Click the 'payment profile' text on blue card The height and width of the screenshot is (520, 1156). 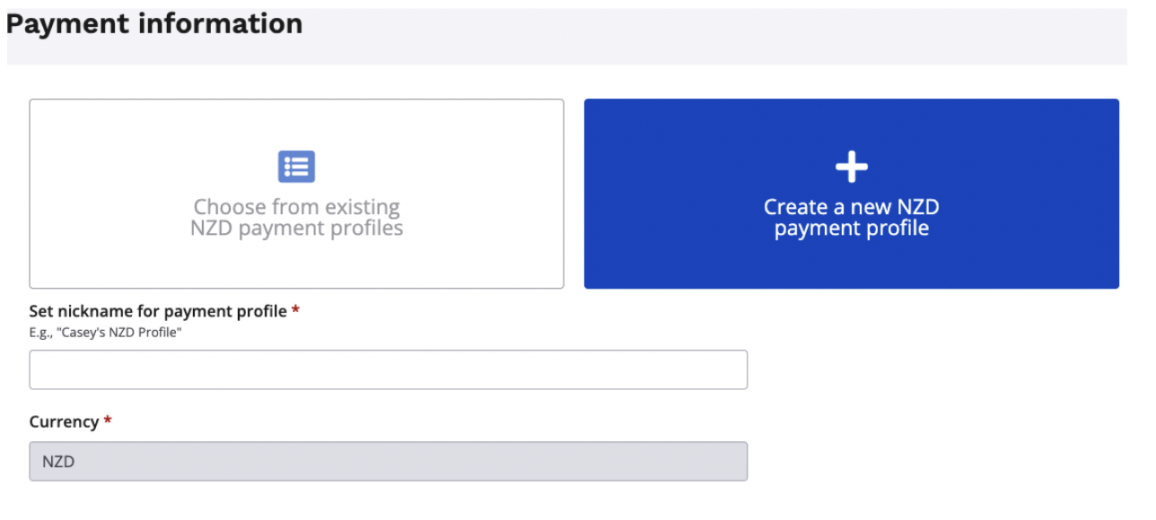pyautogui.click(x=851, y=229)
